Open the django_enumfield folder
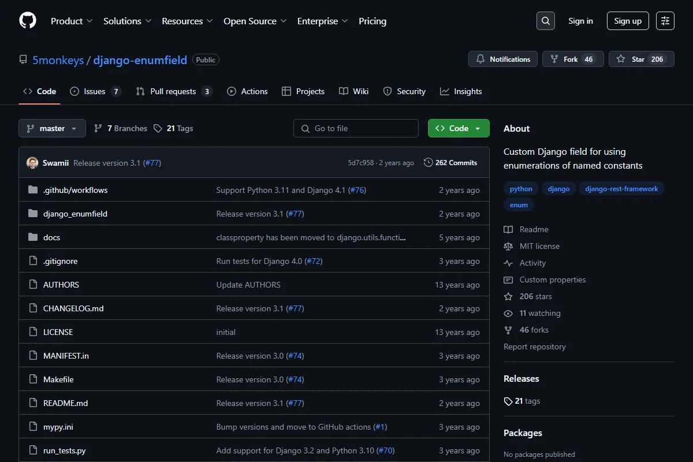Image resolution: width=693 pixels, height=462 pixels. [x=75, y=214]
